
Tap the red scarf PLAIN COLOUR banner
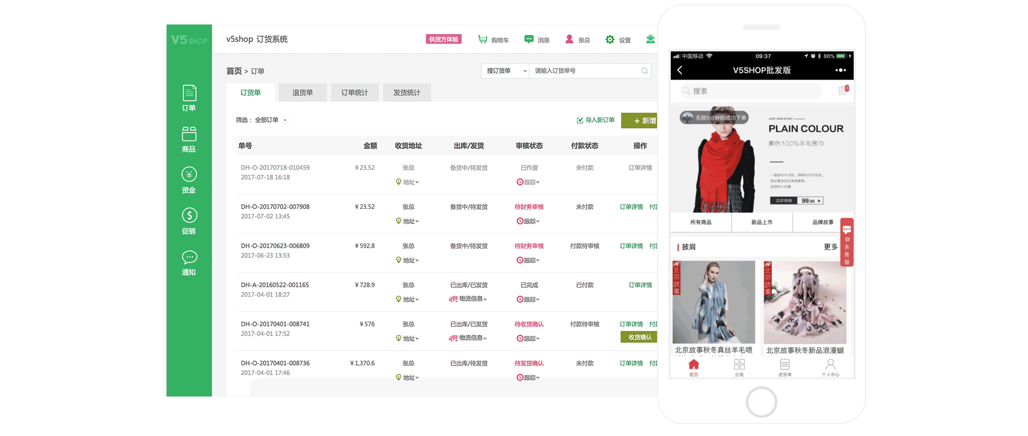(x=762, y=159)
